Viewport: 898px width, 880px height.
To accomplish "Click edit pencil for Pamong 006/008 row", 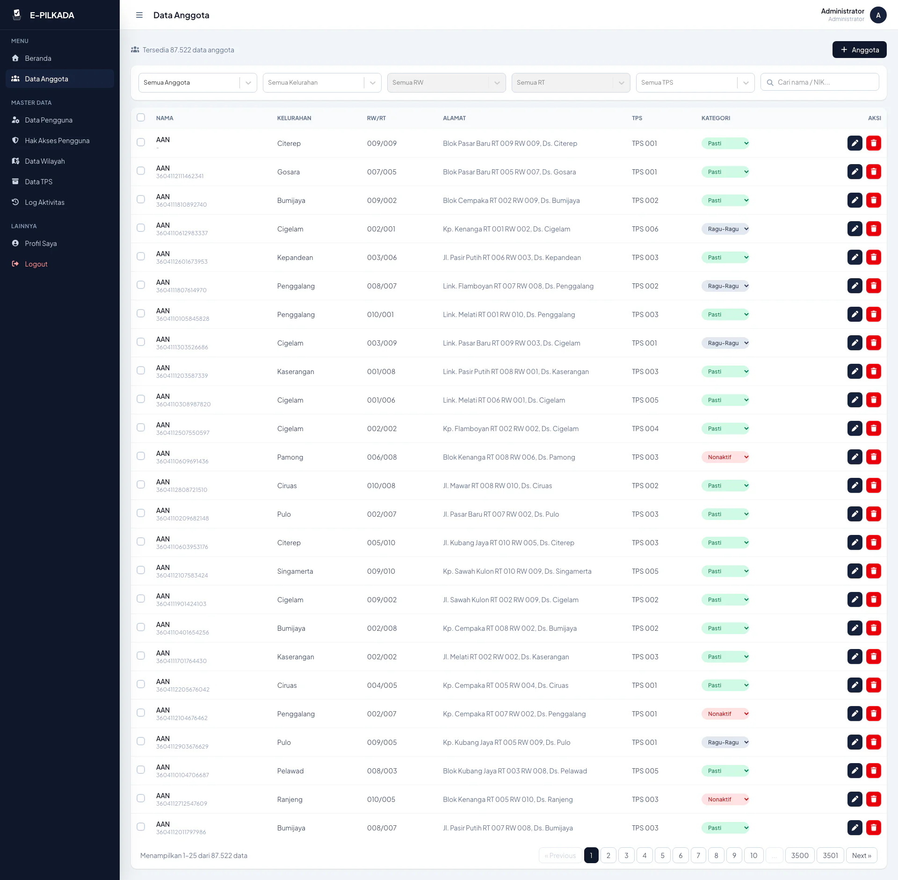I will (x=855, y=457).
